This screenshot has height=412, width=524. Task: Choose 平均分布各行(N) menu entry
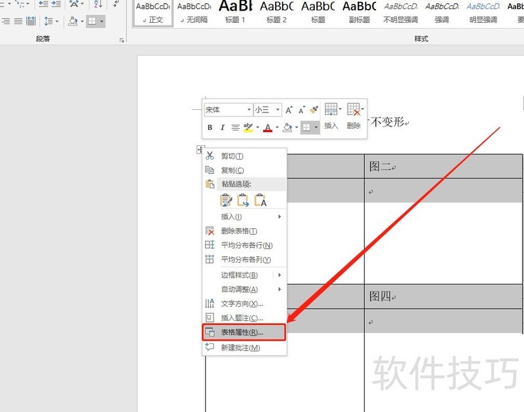pyautogui.click(x=244, y=245)
